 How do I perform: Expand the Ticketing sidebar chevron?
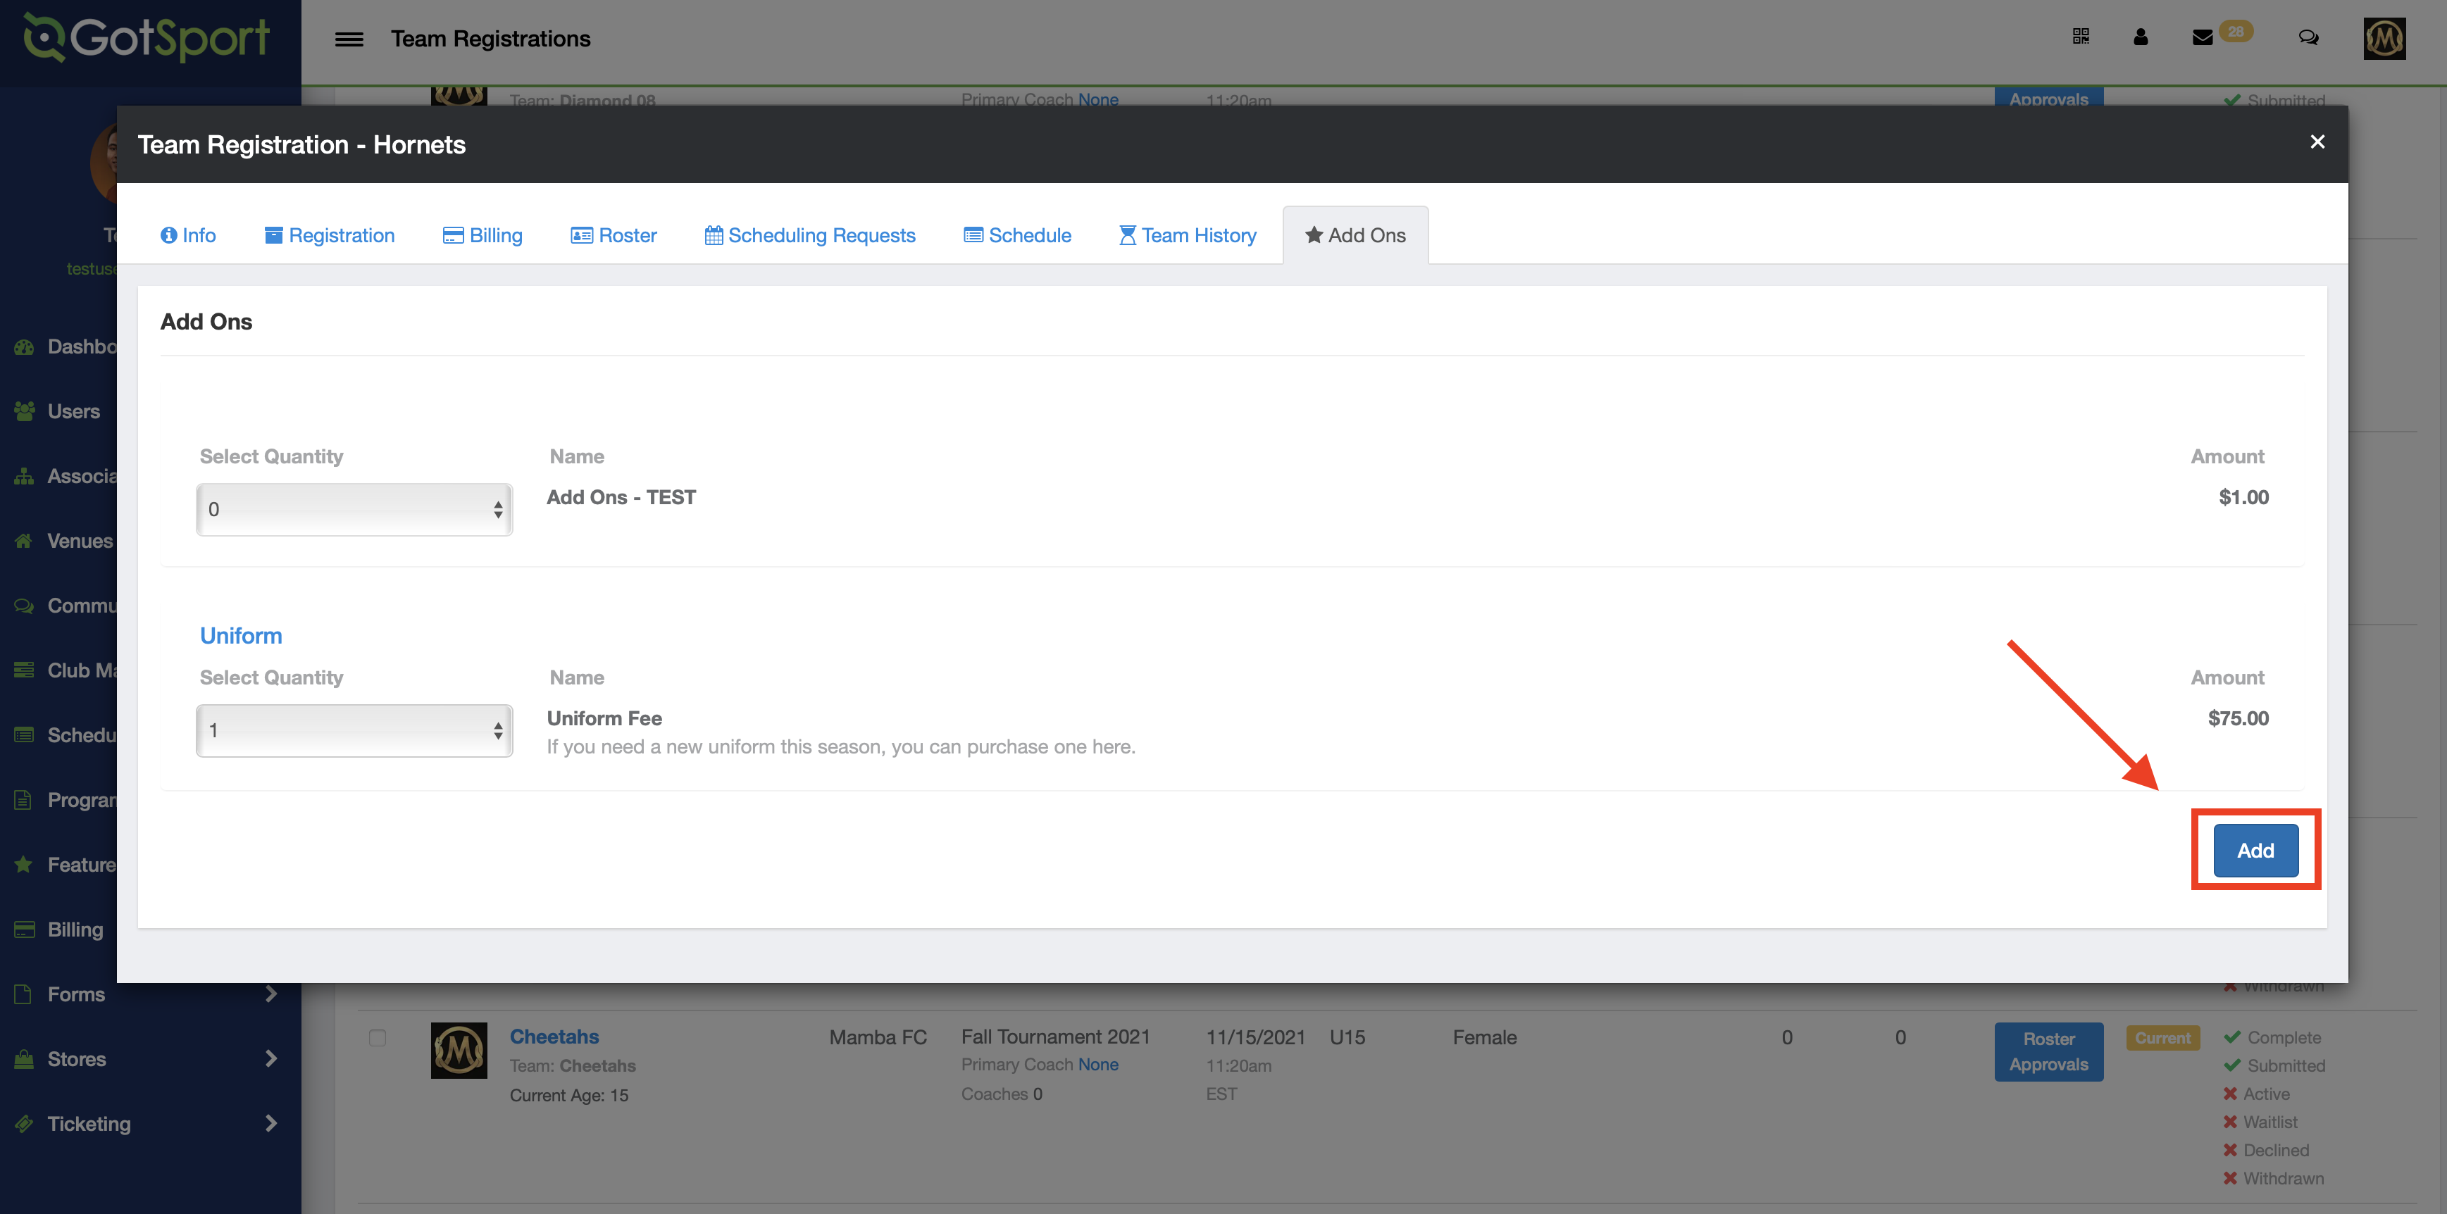tap(270, 1124)
